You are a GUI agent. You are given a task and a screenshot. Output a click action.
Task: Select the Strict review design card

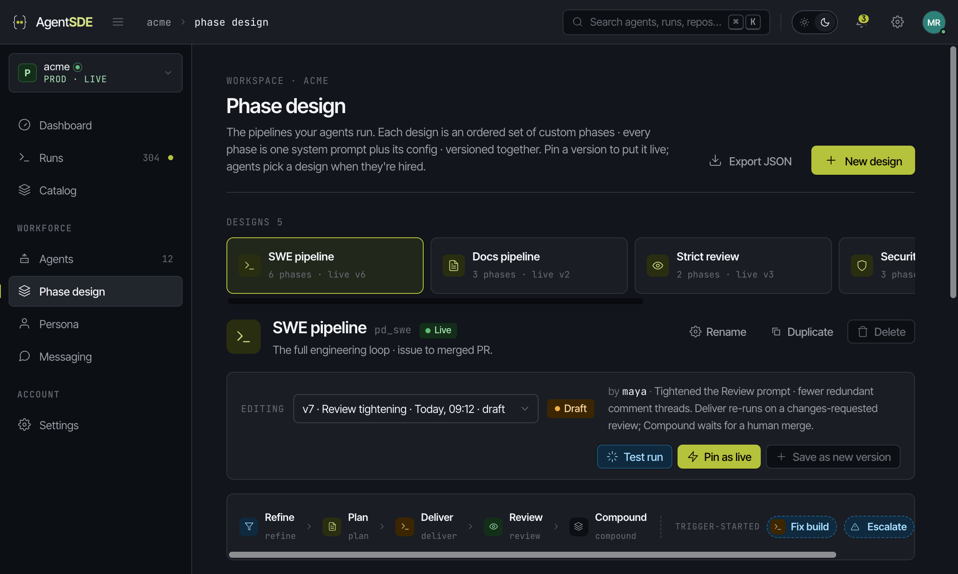point(733,266)
